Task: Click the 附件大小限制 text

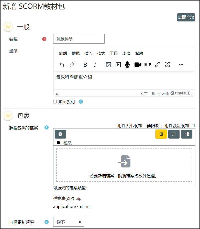Action: pyautogui.click(x=130, y=126)
